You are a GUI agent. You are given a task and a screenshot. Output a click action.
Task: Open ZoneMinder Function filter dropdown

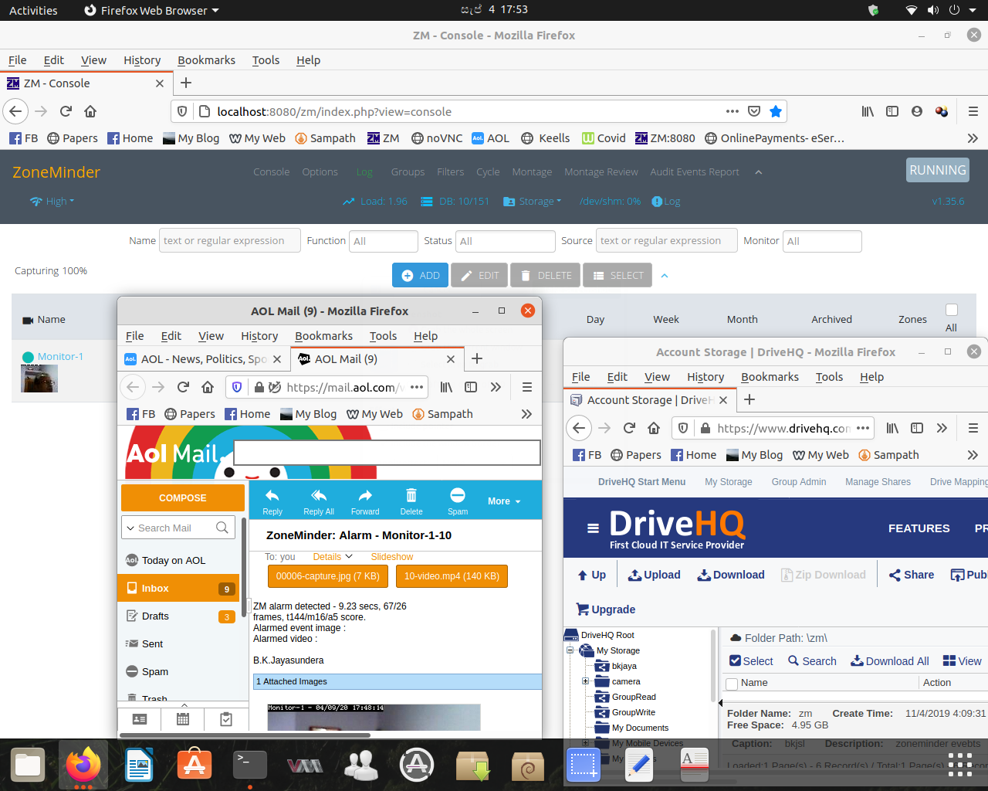pyautogui.click(x=384, y=241)
